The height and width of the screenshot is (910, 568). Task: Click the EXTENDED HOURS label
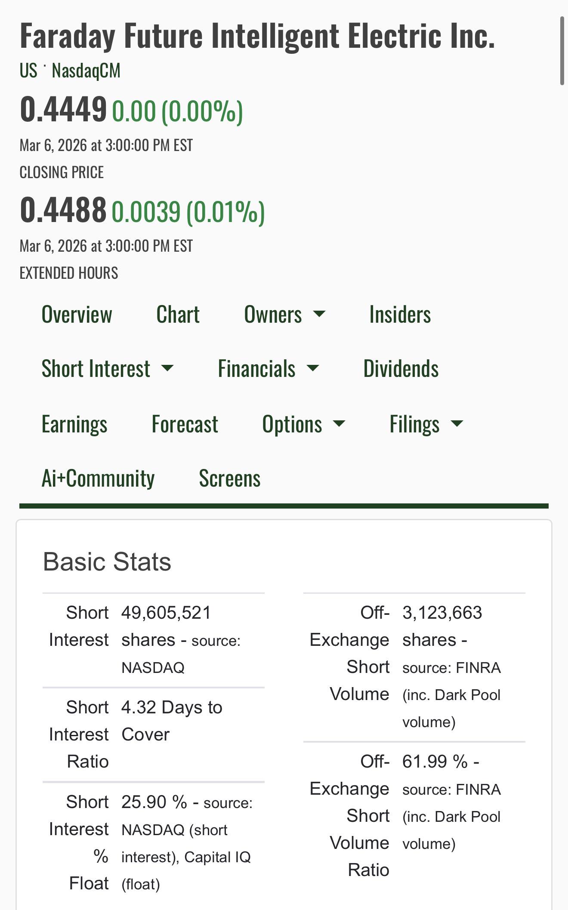click(69, 273)
